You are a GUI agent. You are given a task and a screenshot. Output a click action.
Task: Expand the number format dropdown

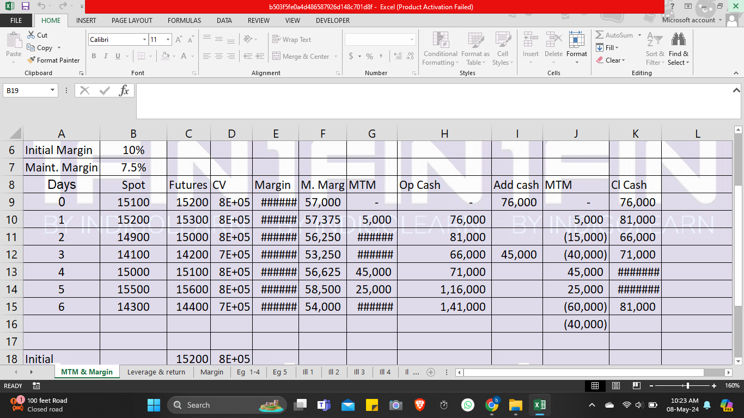click(x=411, y=40)
